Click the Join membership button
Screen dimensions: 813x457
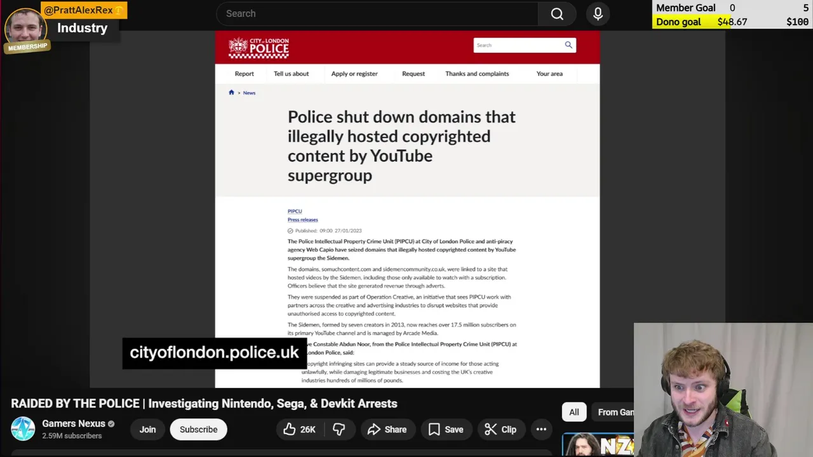(147, 430)
